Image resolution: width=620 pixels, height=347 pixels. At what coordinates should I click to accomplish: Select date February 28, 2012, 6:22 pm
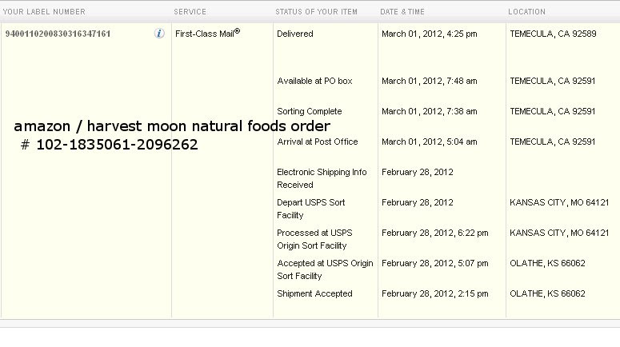(434, 233)
